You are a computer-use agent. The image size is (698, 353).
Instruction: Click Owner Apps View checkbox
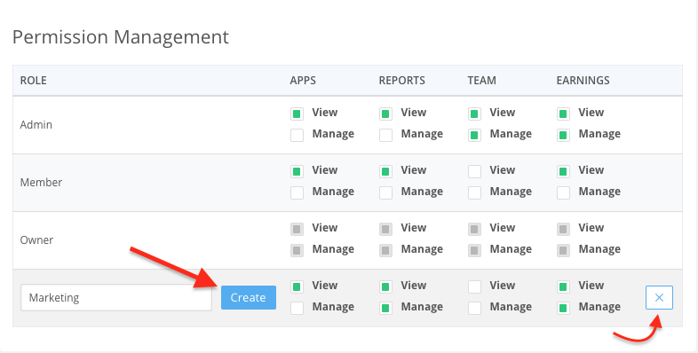(x=297, y=230)
